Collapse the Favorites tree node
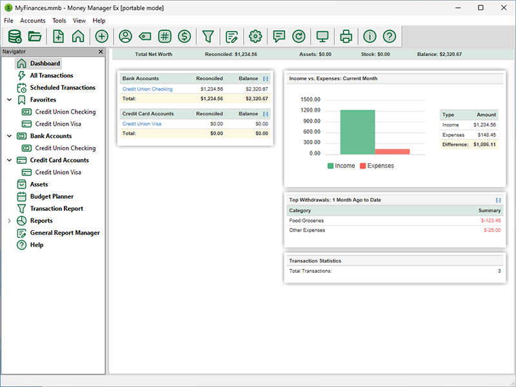Viewport: 516px width, 387px height. pos(9,100)
